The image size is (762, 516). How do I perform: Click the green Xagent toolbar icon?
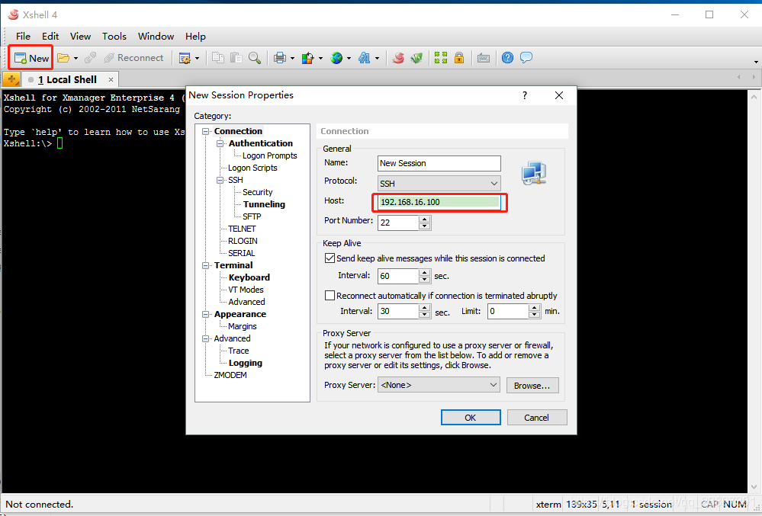[x=416, y=58]
